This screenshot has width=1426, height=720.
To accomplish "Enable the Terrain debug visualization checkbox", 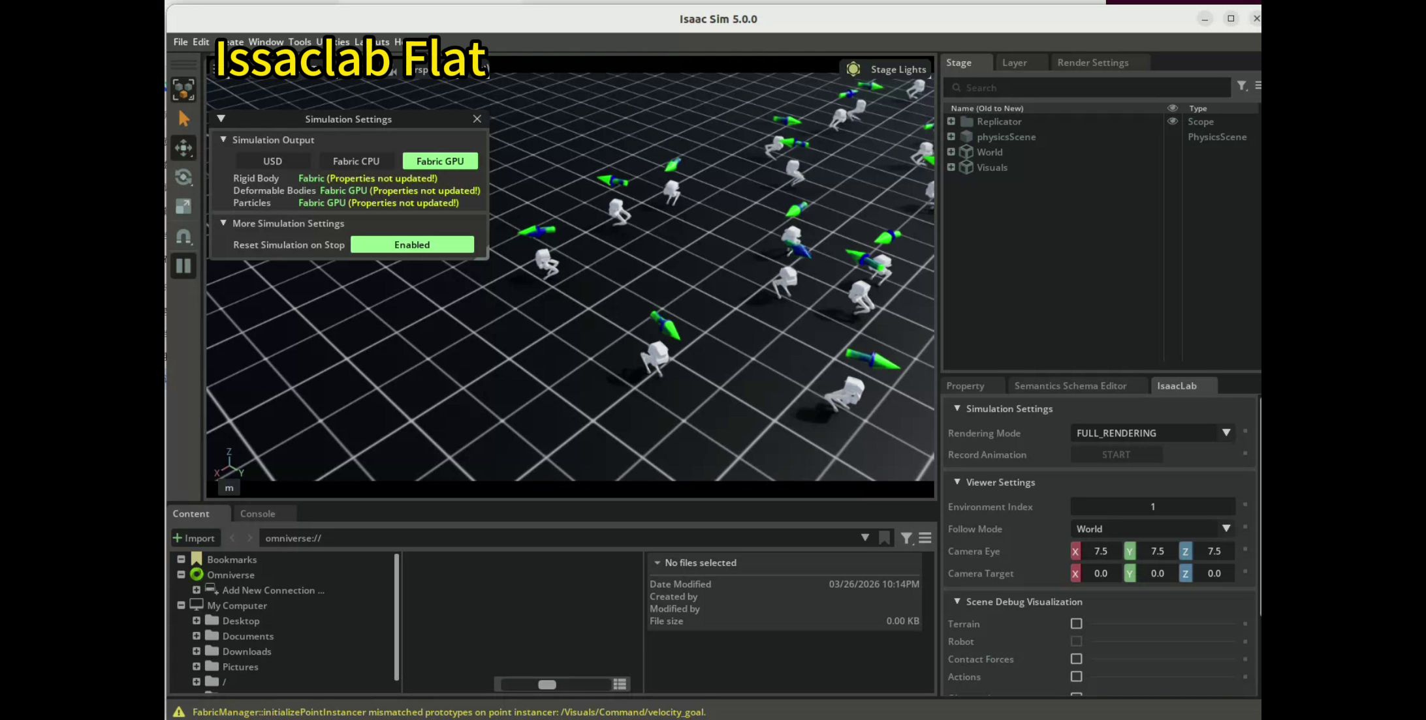I will 1076,623.
